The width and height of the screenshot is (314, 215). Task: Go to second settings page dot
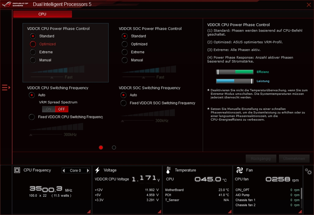114,148
